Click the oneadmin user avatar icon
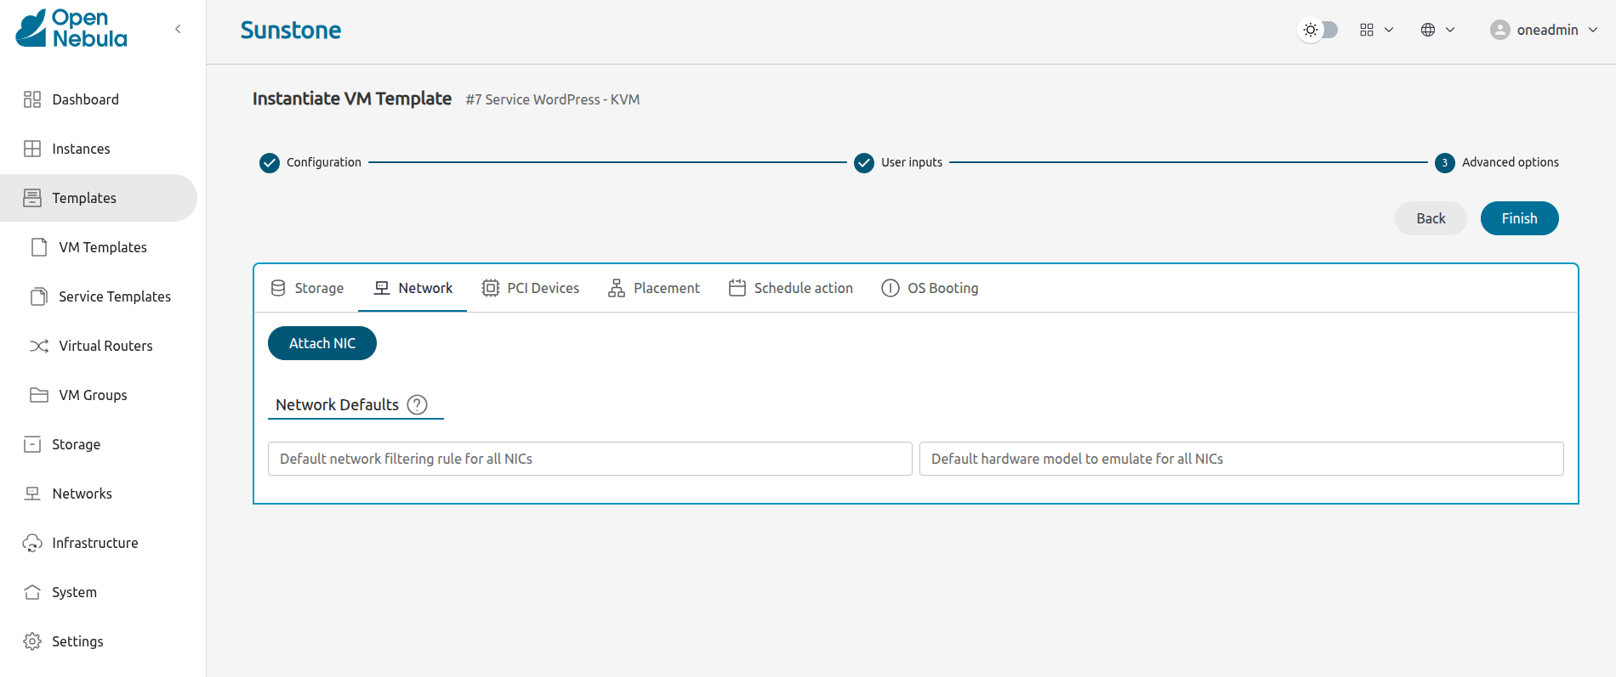This screenshot has width=1616, height=677. point(1499,30)
